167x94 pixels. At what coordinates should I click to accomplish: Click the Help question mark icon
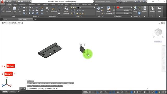144,2
